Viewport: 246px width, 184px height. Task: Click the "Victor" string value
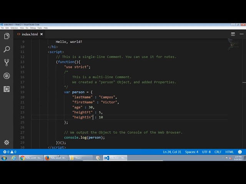109,102
